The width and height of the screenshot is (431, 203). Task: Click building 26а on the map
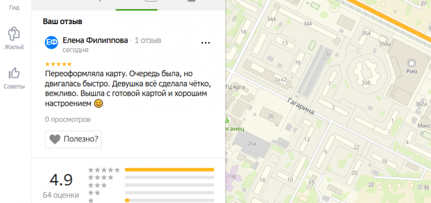[252, 144]
